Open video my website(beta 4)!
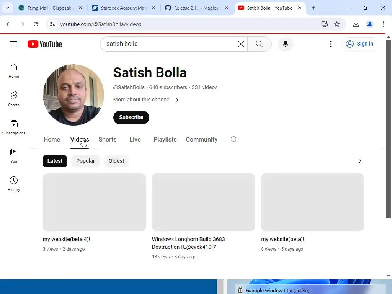The width and height of the screenshot is (392, 294). coord(66,239)
